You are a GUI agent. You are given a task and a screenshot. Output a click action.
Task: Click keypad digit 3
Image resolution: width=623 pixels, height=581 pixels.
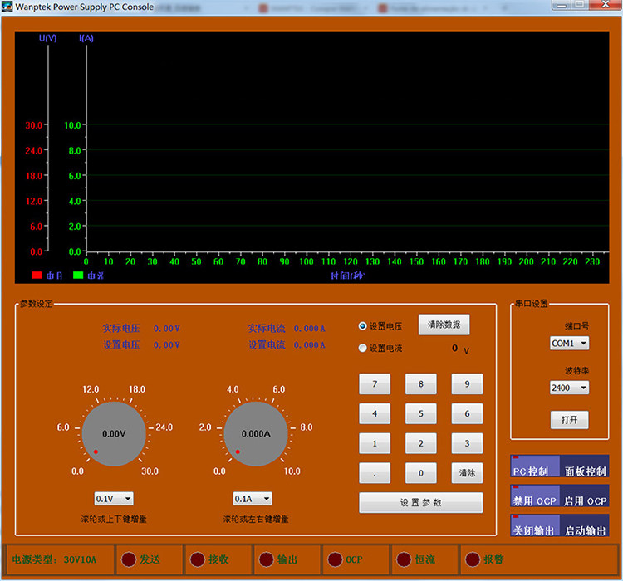click(x=467, y=443)
